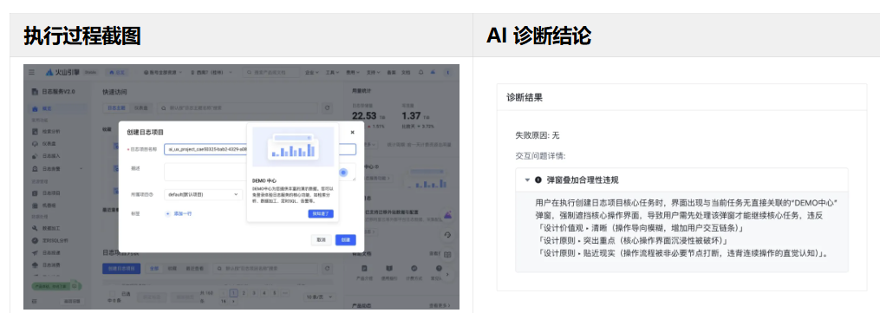Click 取消 in the create dialog
Viewport: 880px width, 313px height.
click(321, 240)
